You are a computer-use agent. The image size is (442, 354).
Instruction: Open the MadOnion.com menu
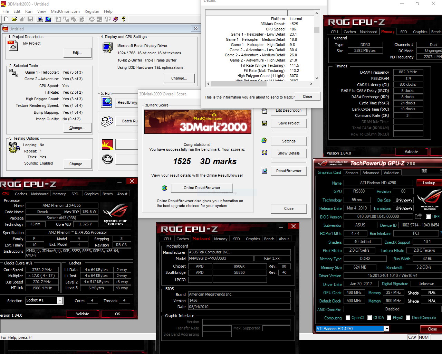click(x=65, y=11)
